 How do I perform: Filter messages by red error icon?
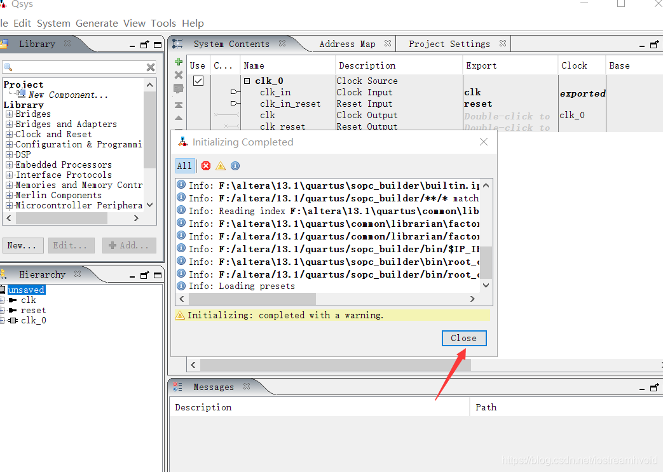pyautogui.click(x=206, y=166)
